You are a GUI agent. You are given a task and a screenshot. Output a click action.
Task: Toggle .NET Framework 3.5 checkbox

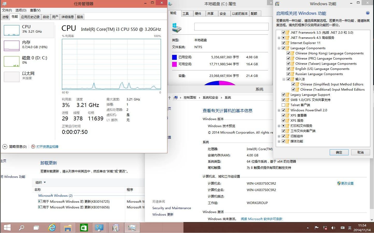283,32
